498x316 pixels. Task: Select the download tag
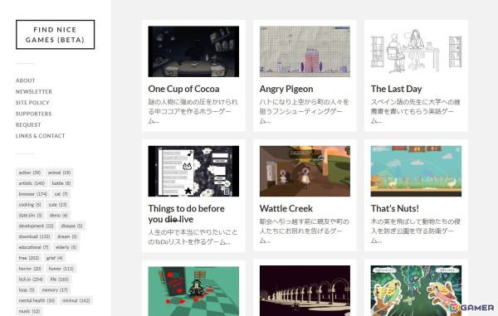pos(34,236)
